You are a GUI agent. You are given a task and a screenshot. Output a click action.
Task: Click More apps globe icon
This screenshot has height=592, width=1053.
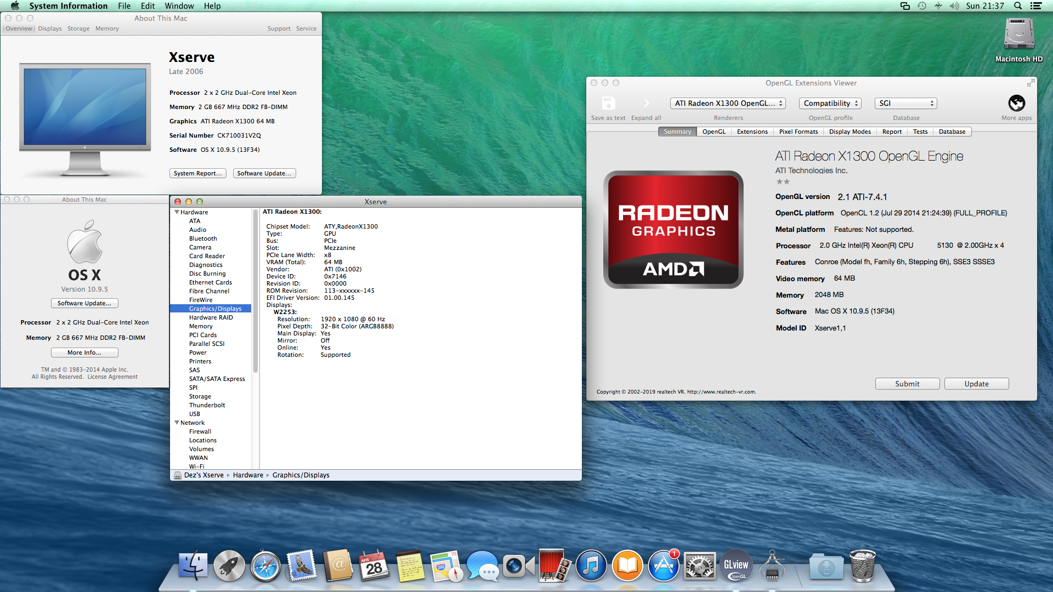pyautogui.click(x=1016, y=103)
